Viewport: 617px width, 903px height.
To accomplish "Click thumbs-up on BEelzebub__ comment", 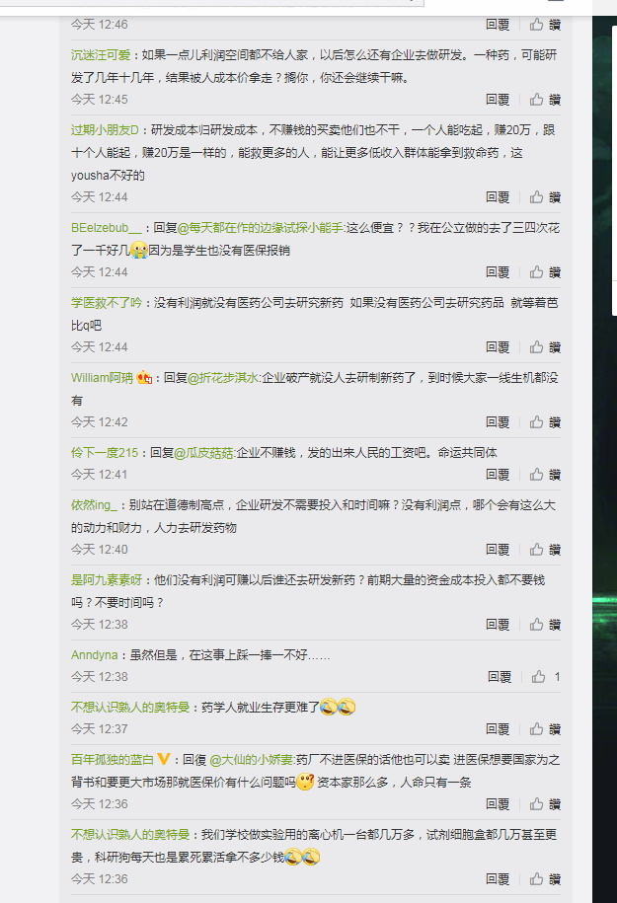I will tap(545, 272).
